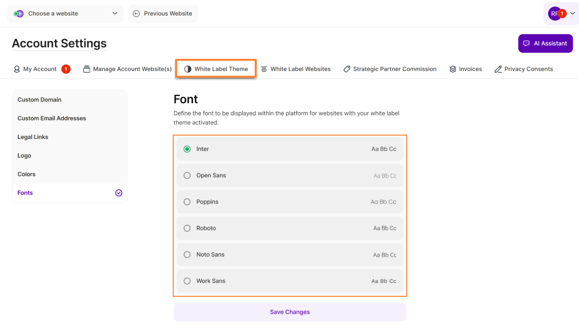This screenshot has width=579, height=333.
Task: Click the chat icon in AI Assistant button
Action: [x=526, y=43]
